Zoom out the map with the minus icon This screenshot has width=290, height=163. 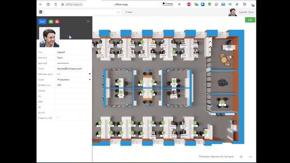pos(251,157)
